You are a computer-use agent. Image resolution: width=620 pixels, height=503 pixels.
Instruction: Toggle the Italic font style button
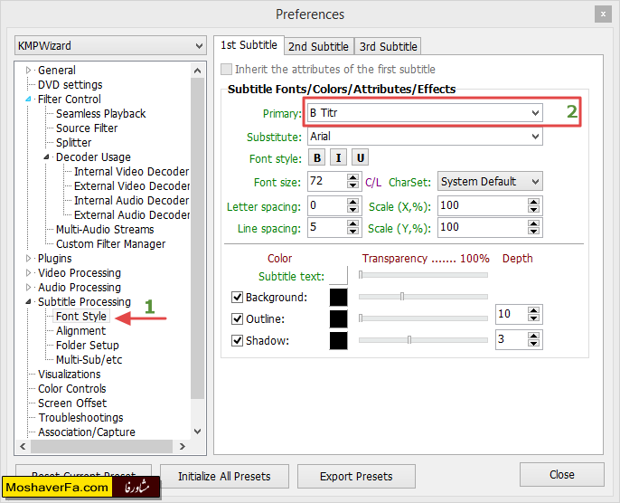[339, 158]
